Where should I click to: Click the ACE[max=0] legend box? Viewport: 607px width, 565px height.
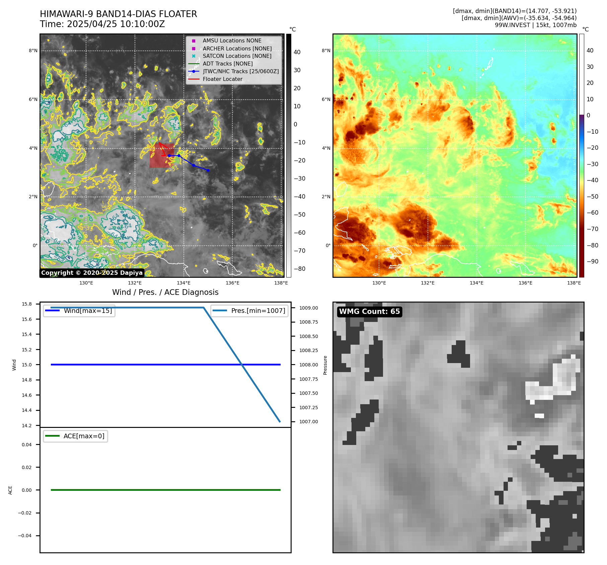point(75,436)
